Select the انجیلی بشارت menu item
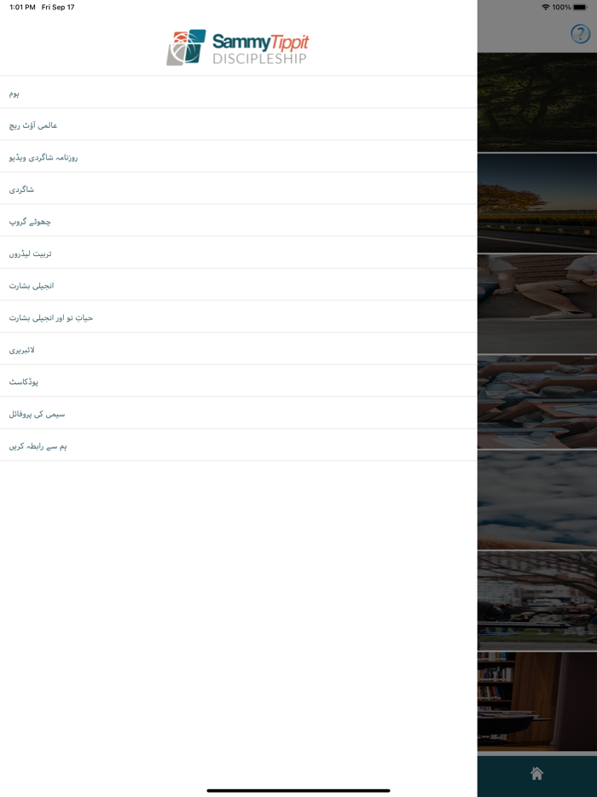This screenshot has width=597, height=797. click(x=238, y=285)
